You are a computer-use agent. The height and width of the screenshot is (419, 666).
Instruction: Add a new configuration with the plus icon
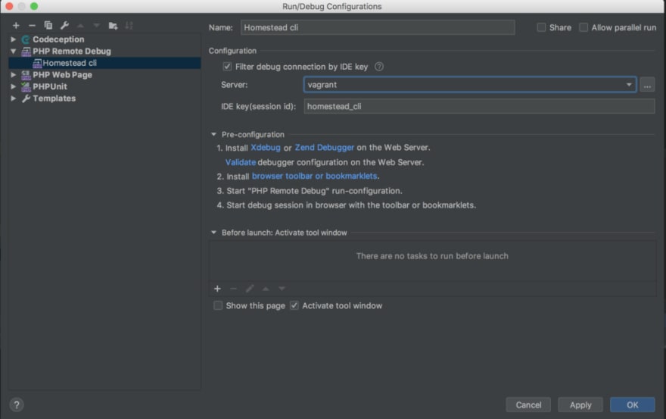point(16,26)
